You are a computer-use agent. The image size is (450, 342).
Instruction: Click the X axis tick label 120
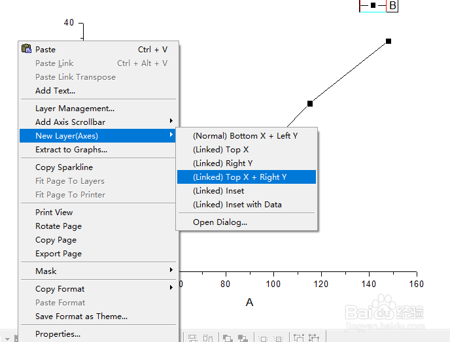tap(321, 284)
